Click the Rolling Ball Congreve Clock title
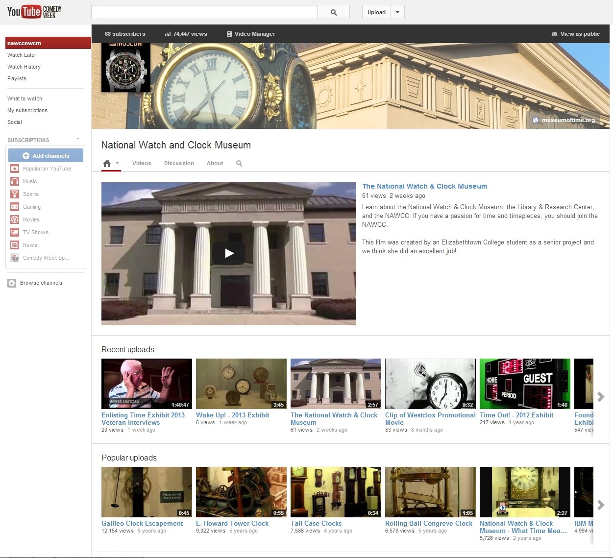The image size is (613, 558). pyautogui.click(x=429, y=523)
